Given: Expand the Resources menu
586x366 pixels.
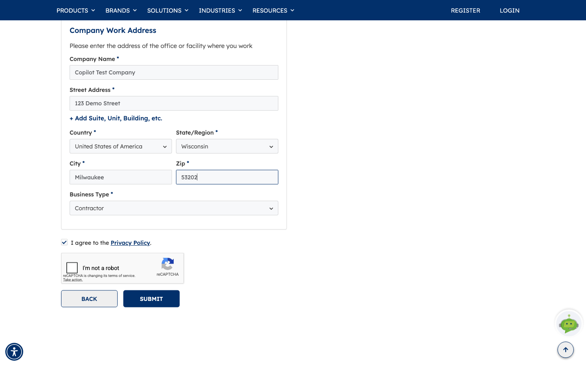Looking at the screenshot, I should [273, 11].
